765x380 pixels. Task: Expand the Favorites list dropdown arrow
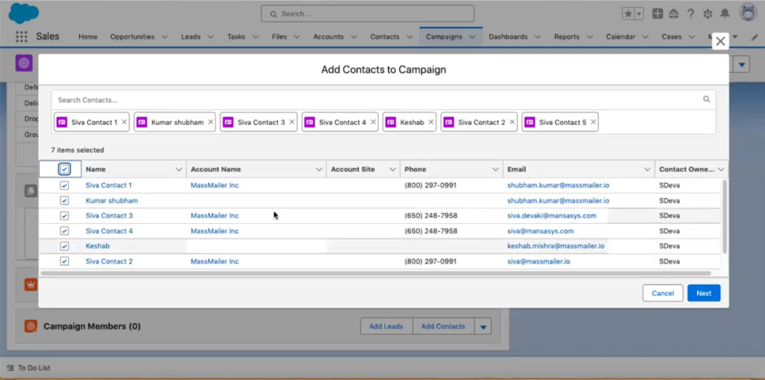639,13
